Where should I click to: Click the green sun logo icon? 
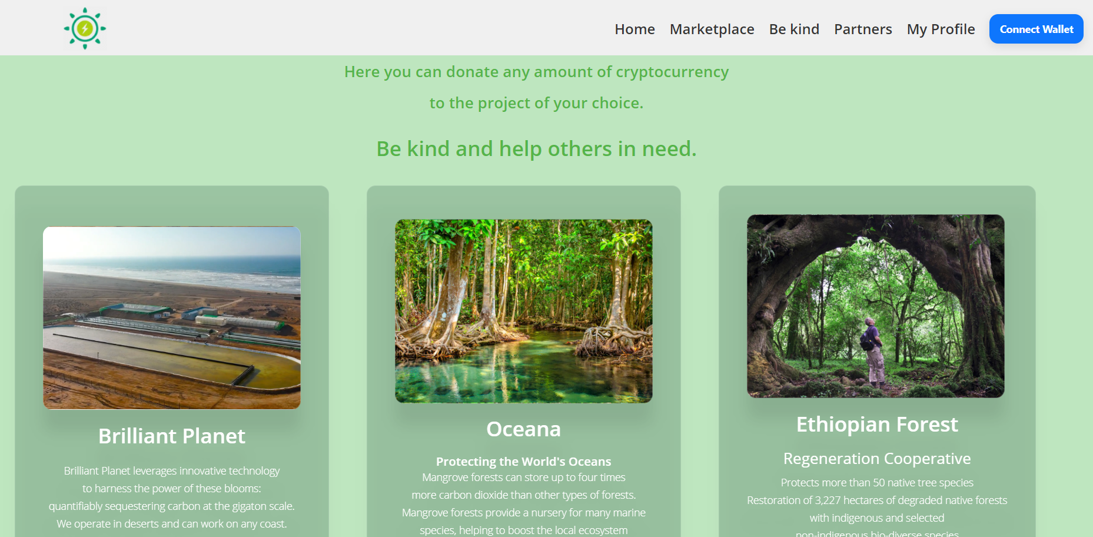85,28
